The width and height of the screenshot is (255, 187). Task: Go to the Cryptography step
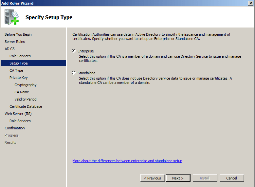click(26, 85)
